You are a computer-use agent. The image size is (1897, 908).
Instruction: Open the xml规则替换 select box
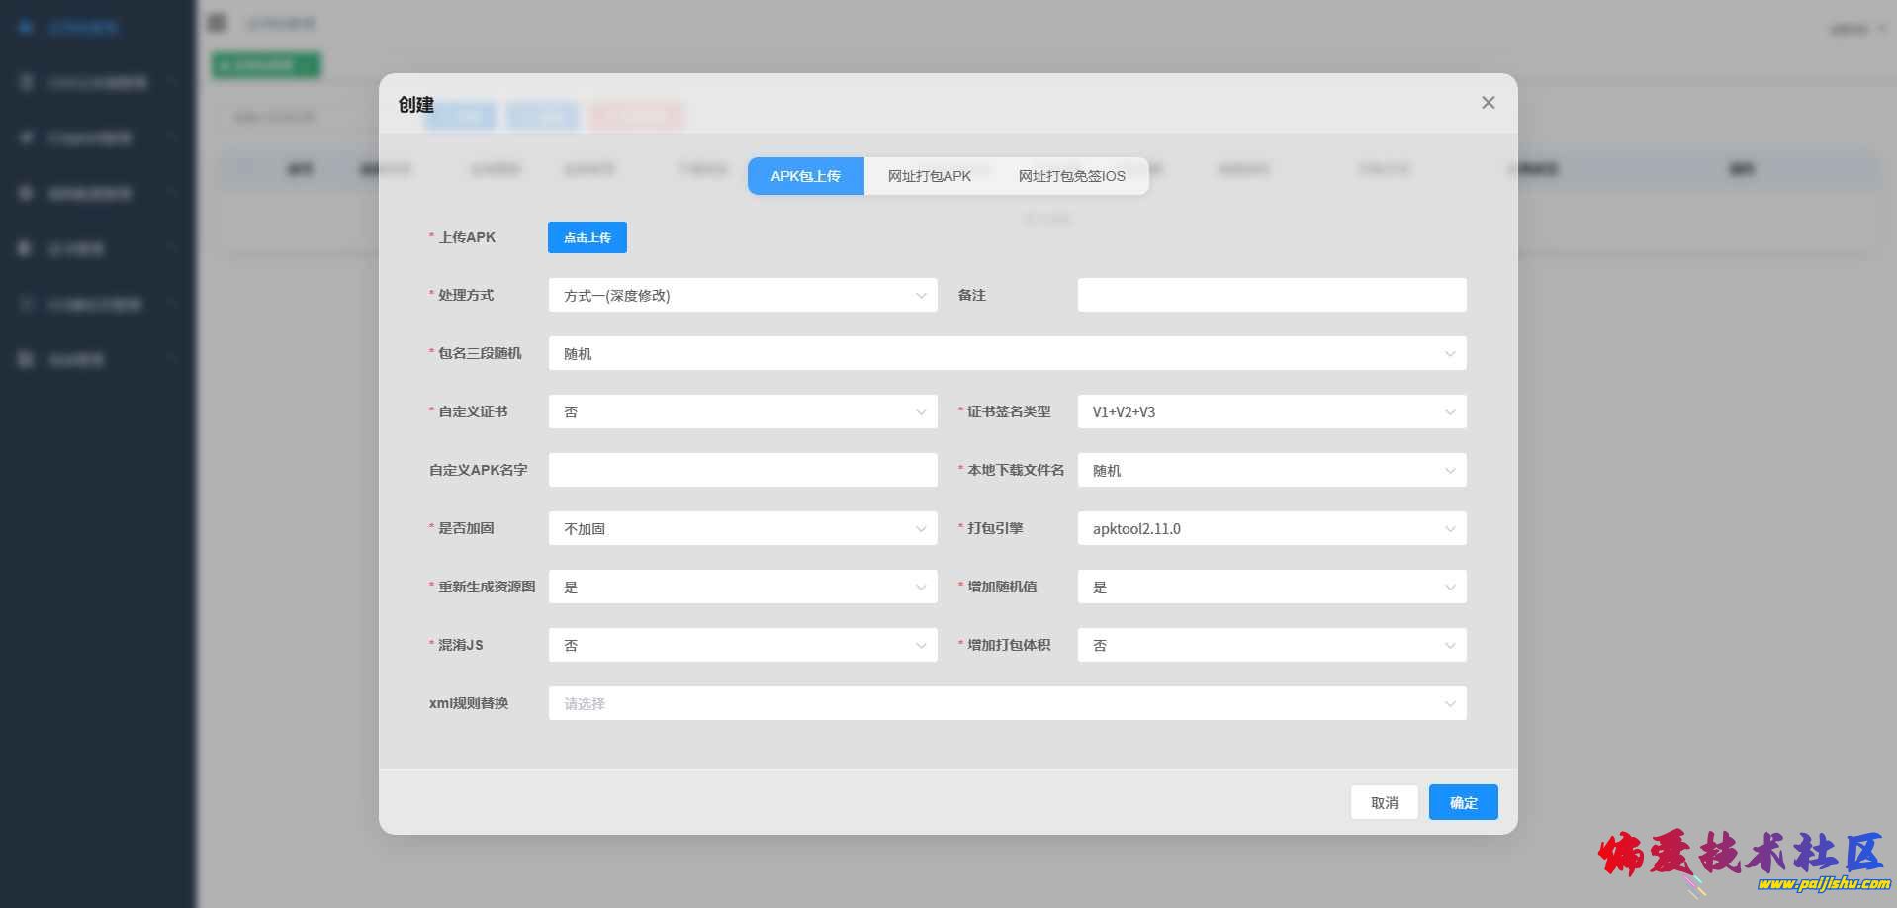(1006, 703)
